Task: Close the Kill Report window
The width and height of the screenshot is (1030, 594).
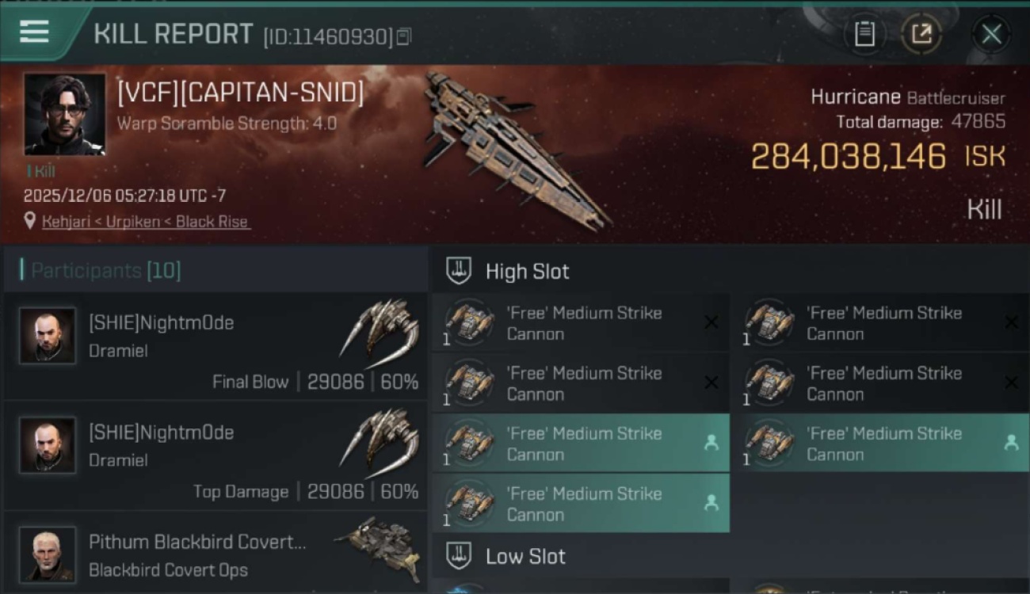Action: click(991, 34)
